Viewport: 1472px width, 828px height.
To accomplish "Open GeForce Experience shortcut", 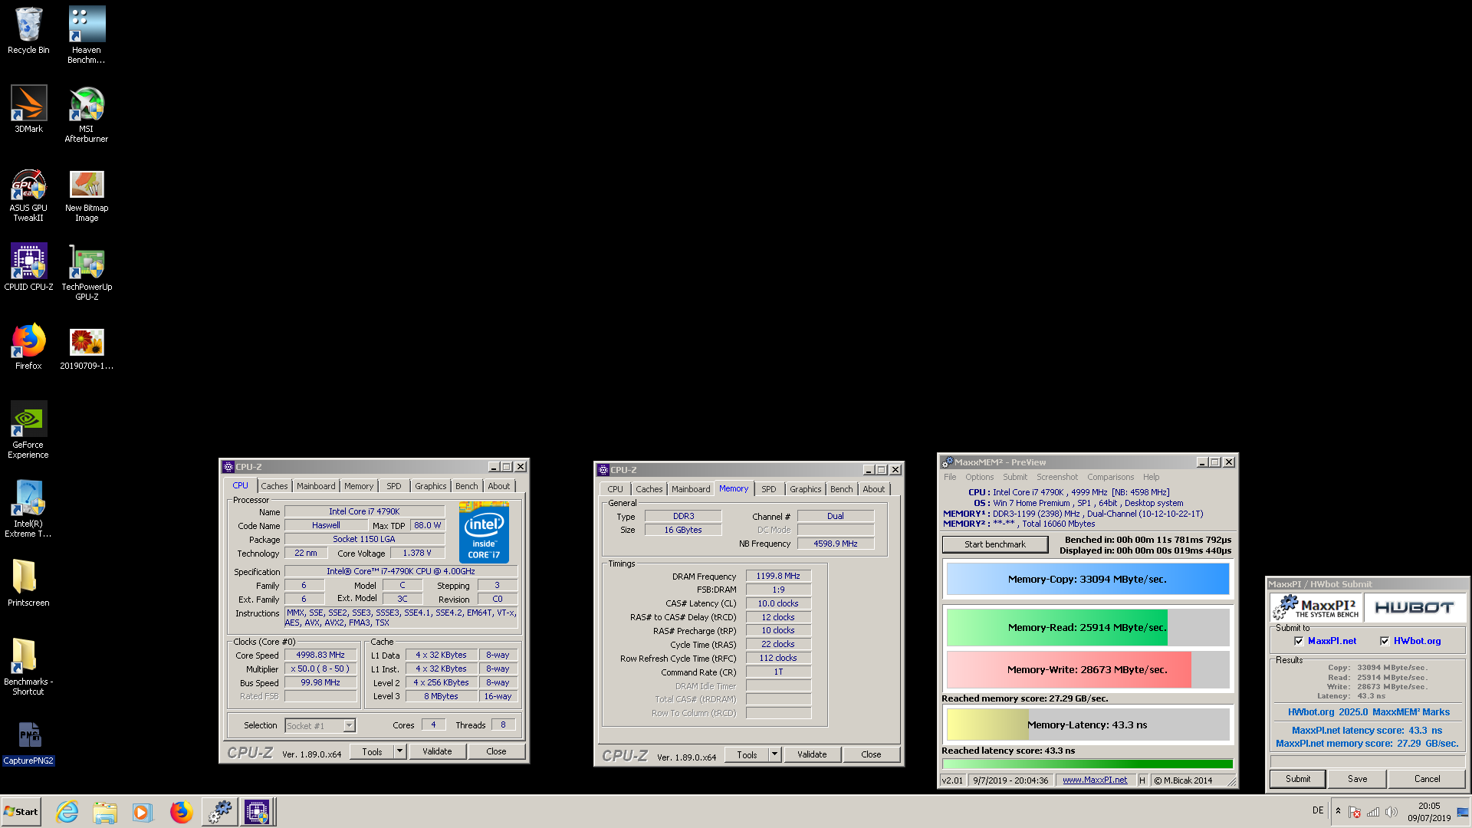I will click(x=28, y=430).
